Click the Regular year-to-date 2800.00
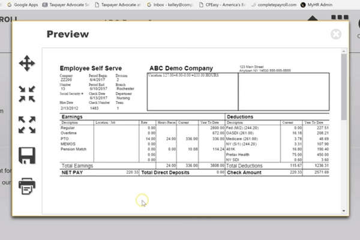360x240 pixels. tap(217, 128)
